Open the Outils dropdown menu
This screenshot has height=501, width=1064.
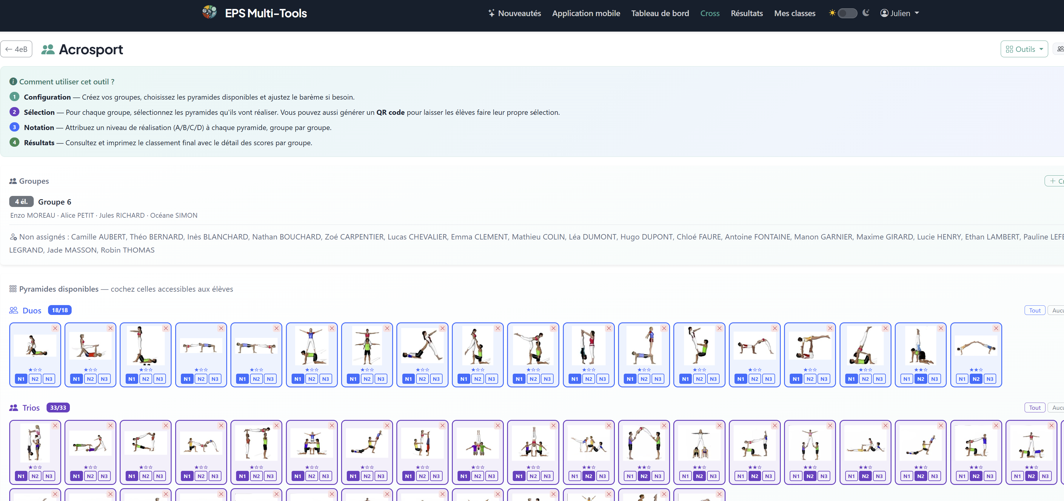click(1024, 49)
